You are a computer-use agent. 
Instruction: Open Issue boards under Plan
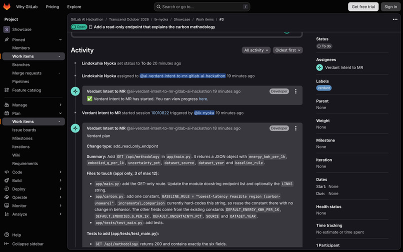[24, 130]
